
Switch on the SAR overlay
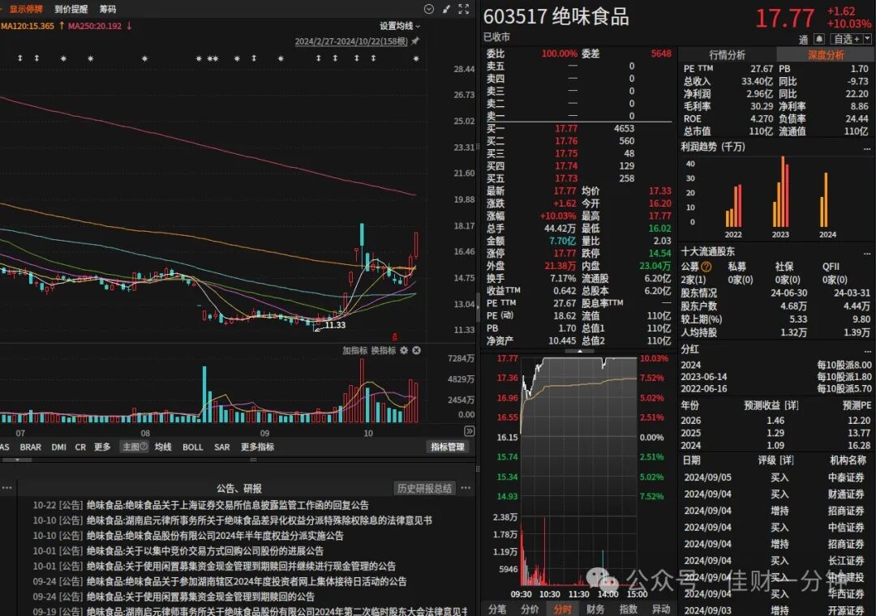[x=221, y=447]
